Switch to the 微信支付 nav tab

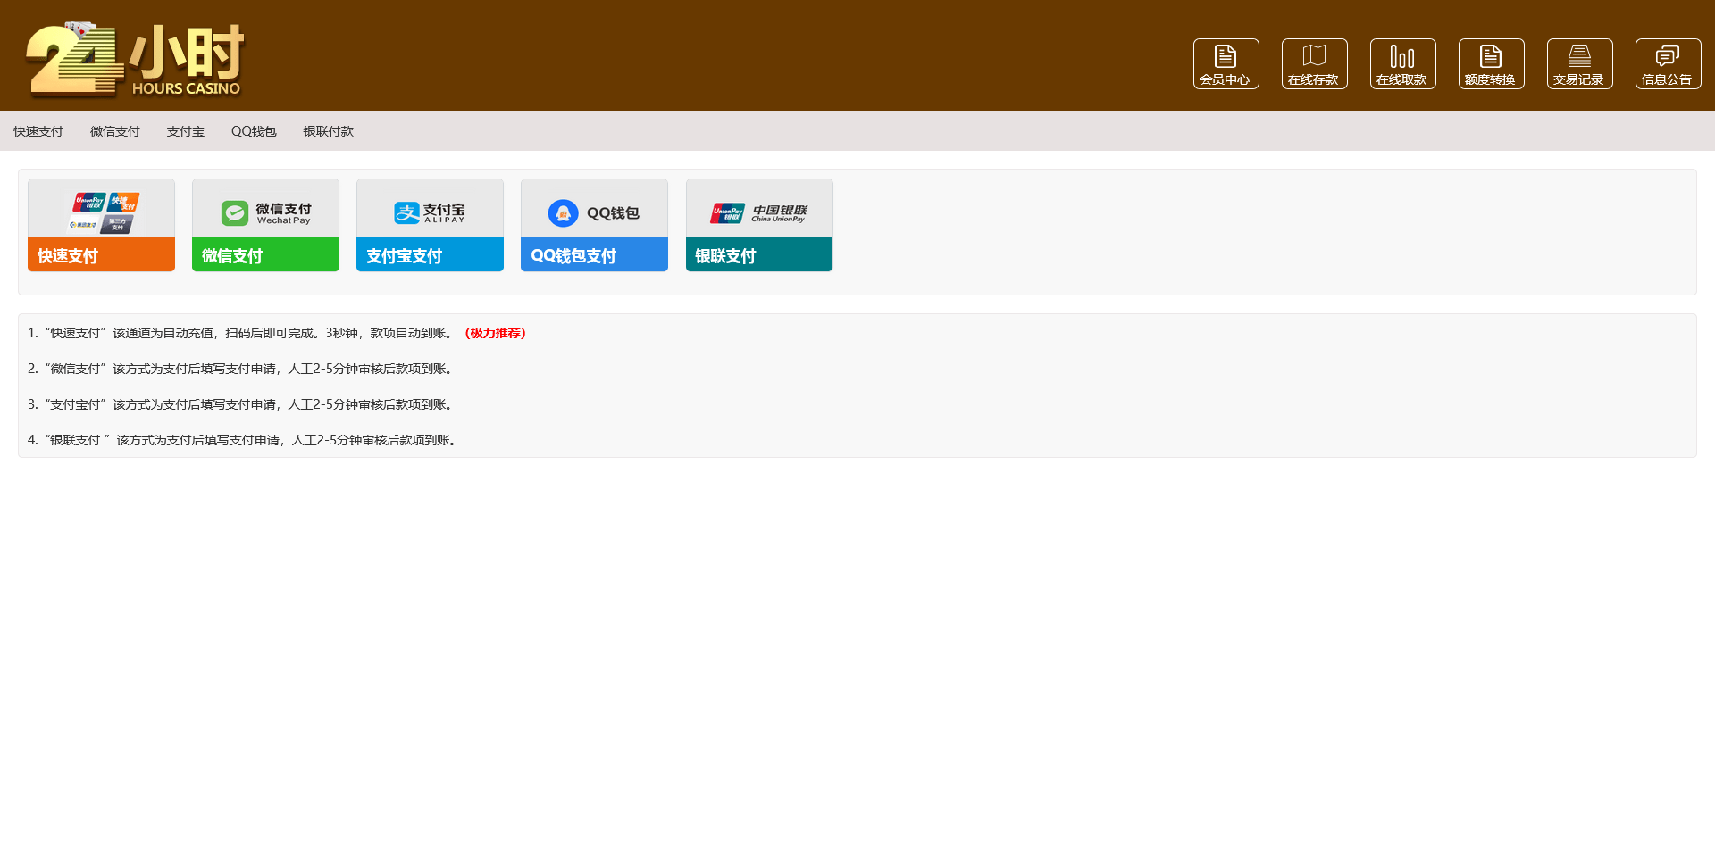click(115, 131)
